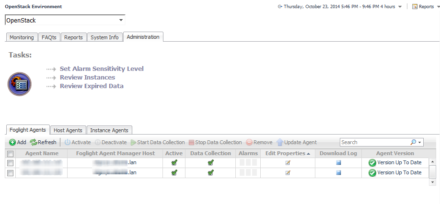Open the Review Instances task
This screenshot has height=204, width=440.
(x=87, y=78)
